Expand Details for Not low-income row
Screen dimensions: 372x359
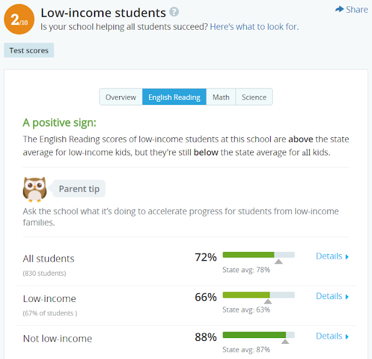coord(332,336)
